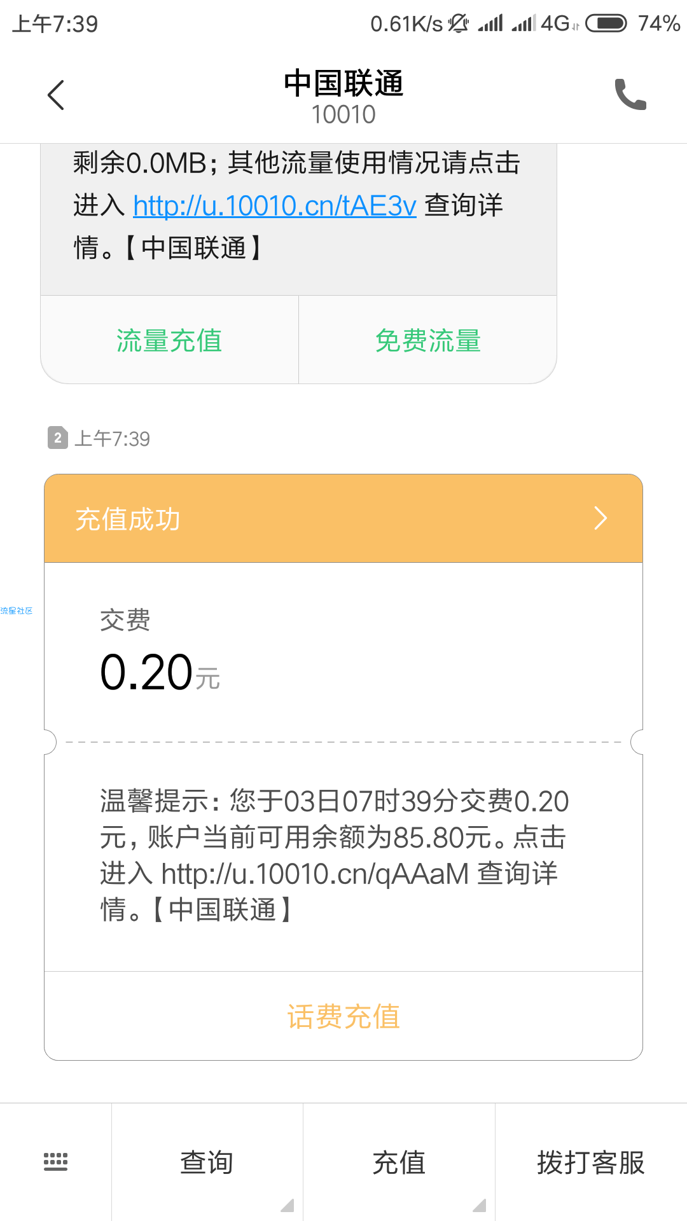Expand the 充值成功 card chevron
The image size is (687, 1221).
click(x=600, y=518)
